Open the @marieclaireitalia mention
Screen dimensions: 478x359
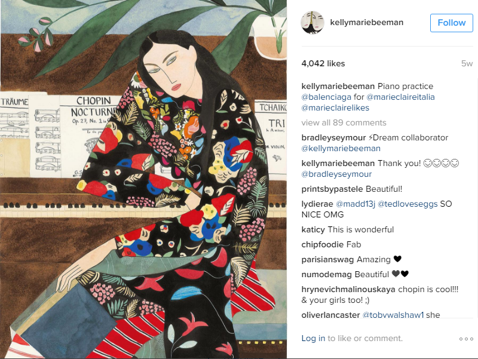400,97
